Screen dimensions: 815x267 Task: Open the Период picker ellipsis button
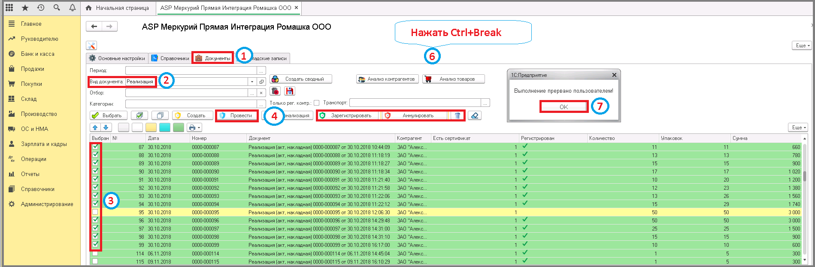coord(261,70)
